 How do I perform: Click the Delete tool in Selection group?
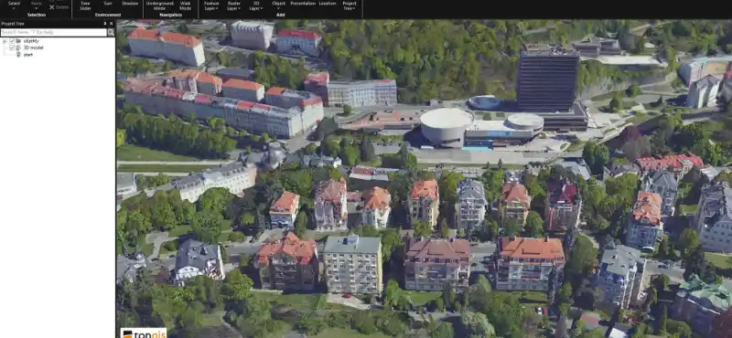pyautogui.click(x=59, y=7)
